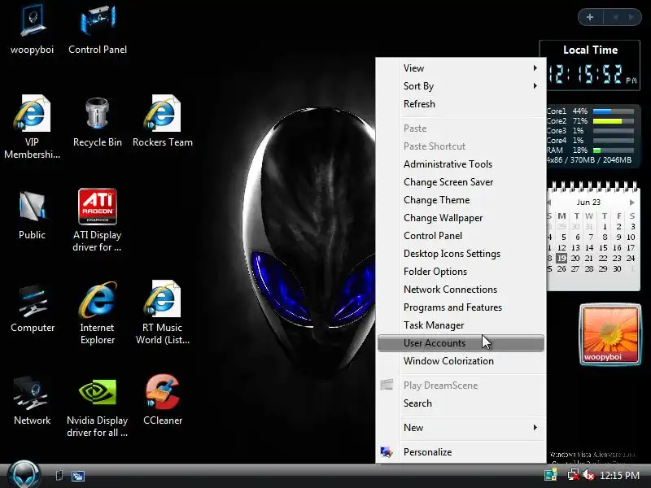Screen dimensions: 651x488
Task: Click the Show Desktop quick launch icon
Action: 59,476
